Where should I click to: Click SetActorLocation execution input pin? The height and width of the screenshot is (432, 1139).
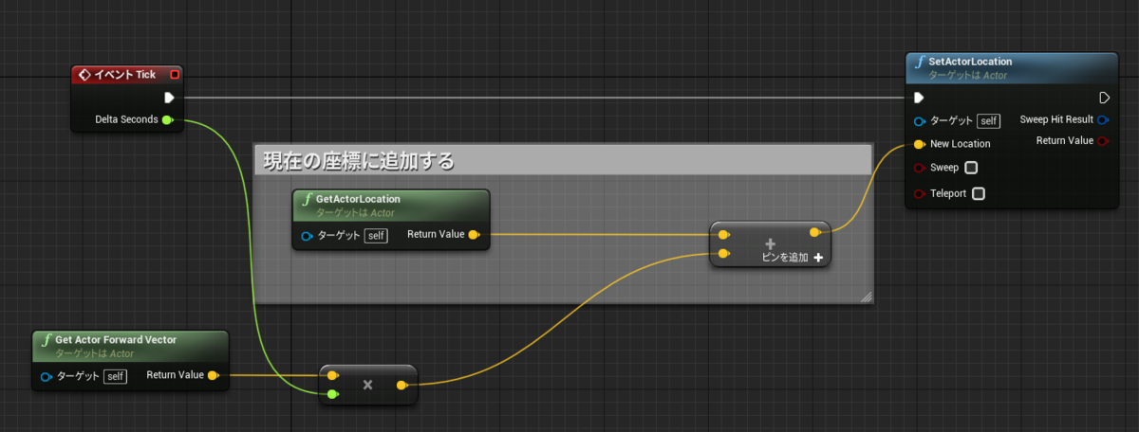point(919,98)
